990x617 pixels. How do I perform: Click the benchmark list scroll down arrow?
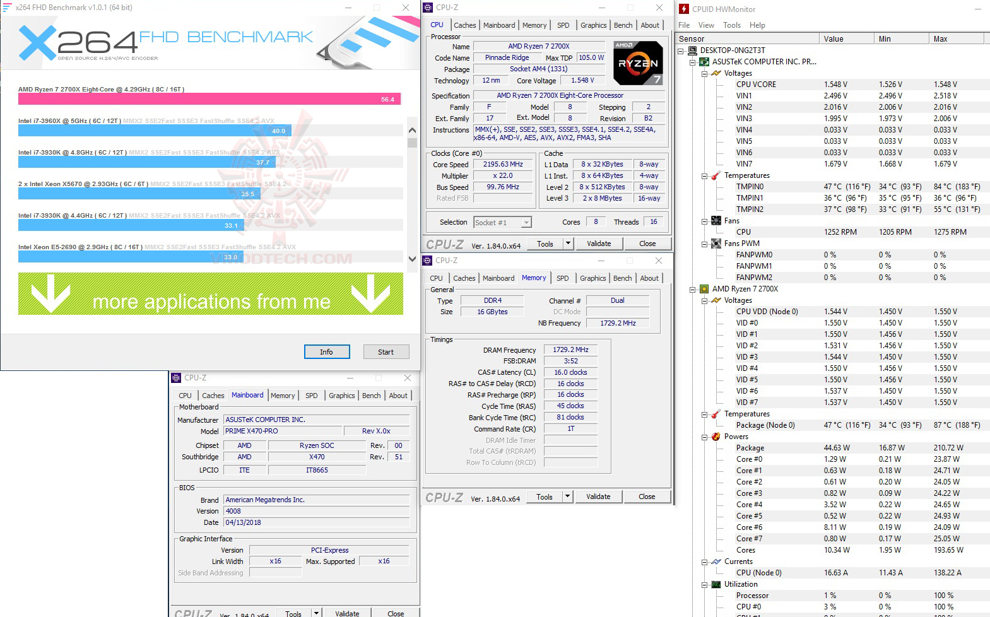412,259
